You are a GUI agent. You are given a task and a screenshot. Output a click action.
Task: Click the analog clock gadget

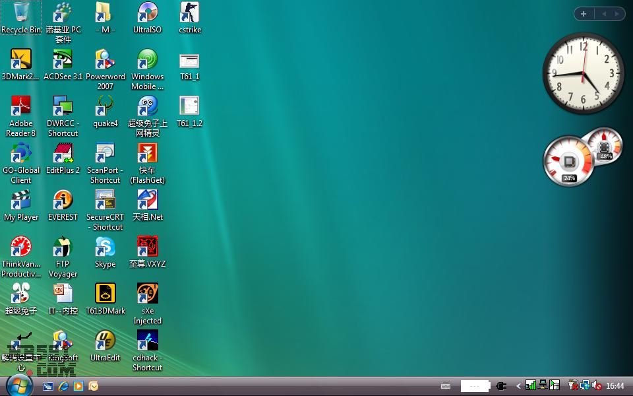tap(583, 73)
